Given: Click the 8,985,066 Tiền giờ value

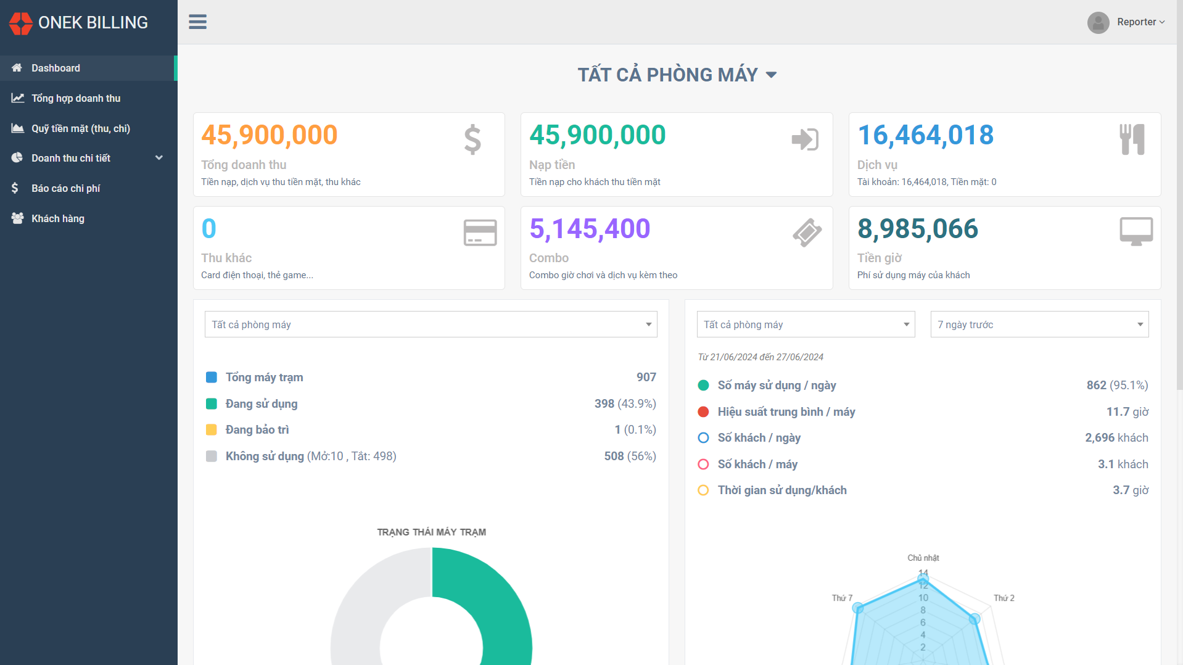Looking at the screenshot, I should click(x=918, y=229).
